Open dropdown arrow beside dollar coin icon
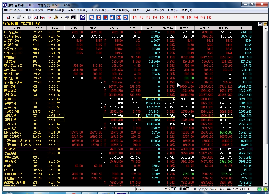 point(61,17)
